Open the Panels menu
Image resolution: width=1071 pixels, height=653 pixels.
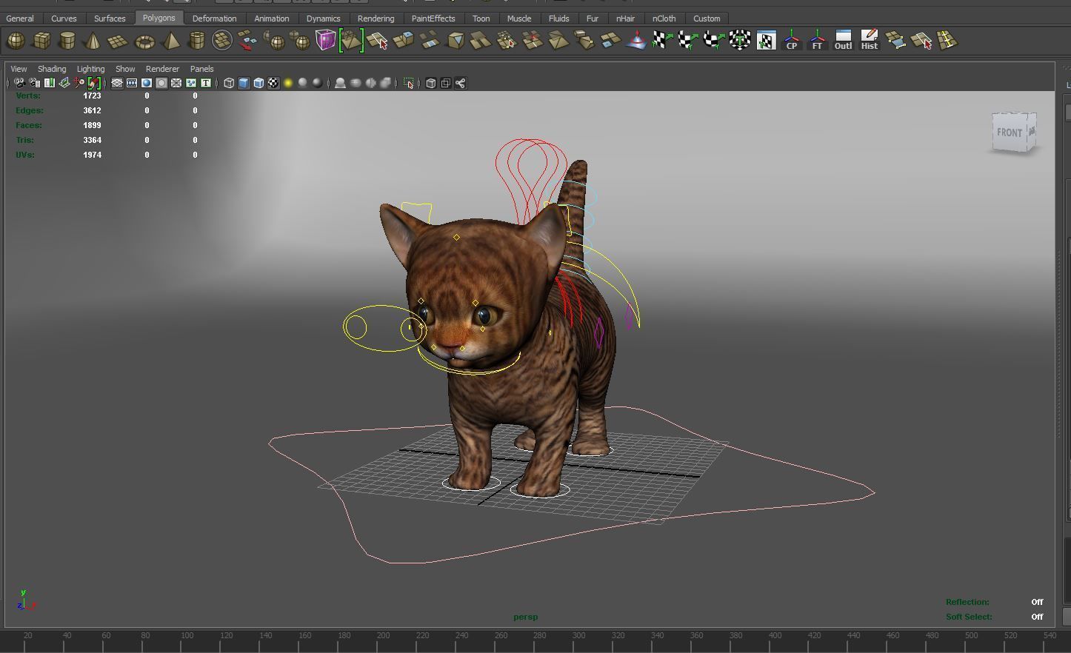(x=201, y=69)
